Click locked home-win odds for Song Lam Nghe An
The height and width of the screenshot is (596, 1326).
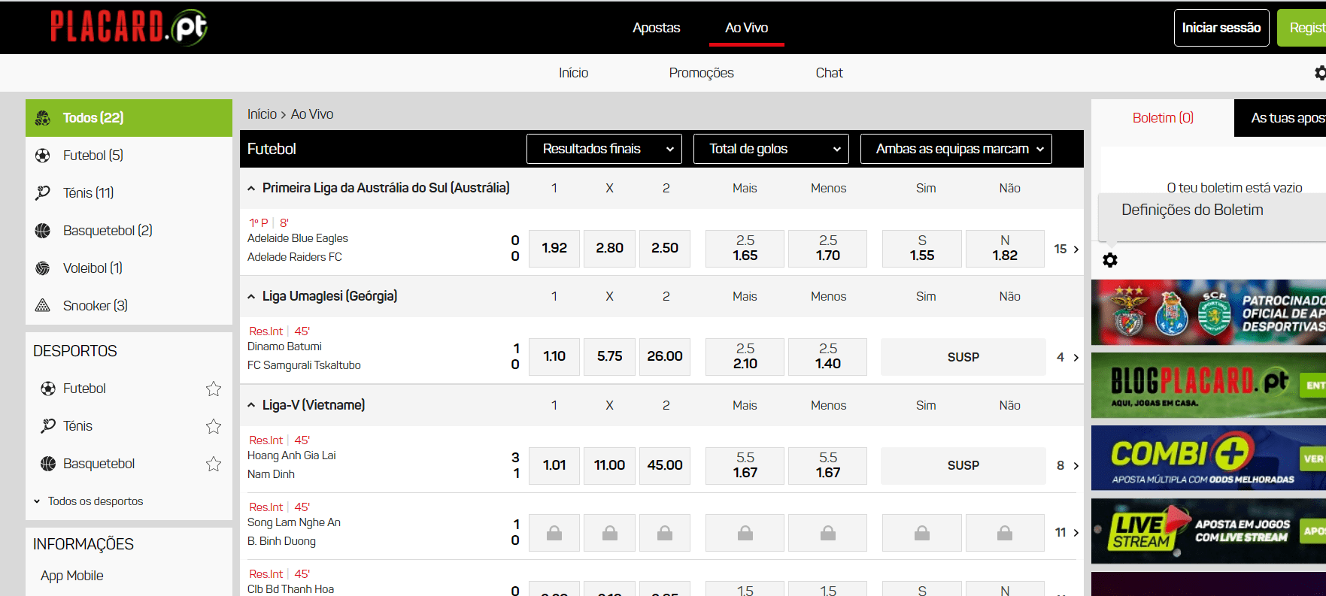pos(554,533)
